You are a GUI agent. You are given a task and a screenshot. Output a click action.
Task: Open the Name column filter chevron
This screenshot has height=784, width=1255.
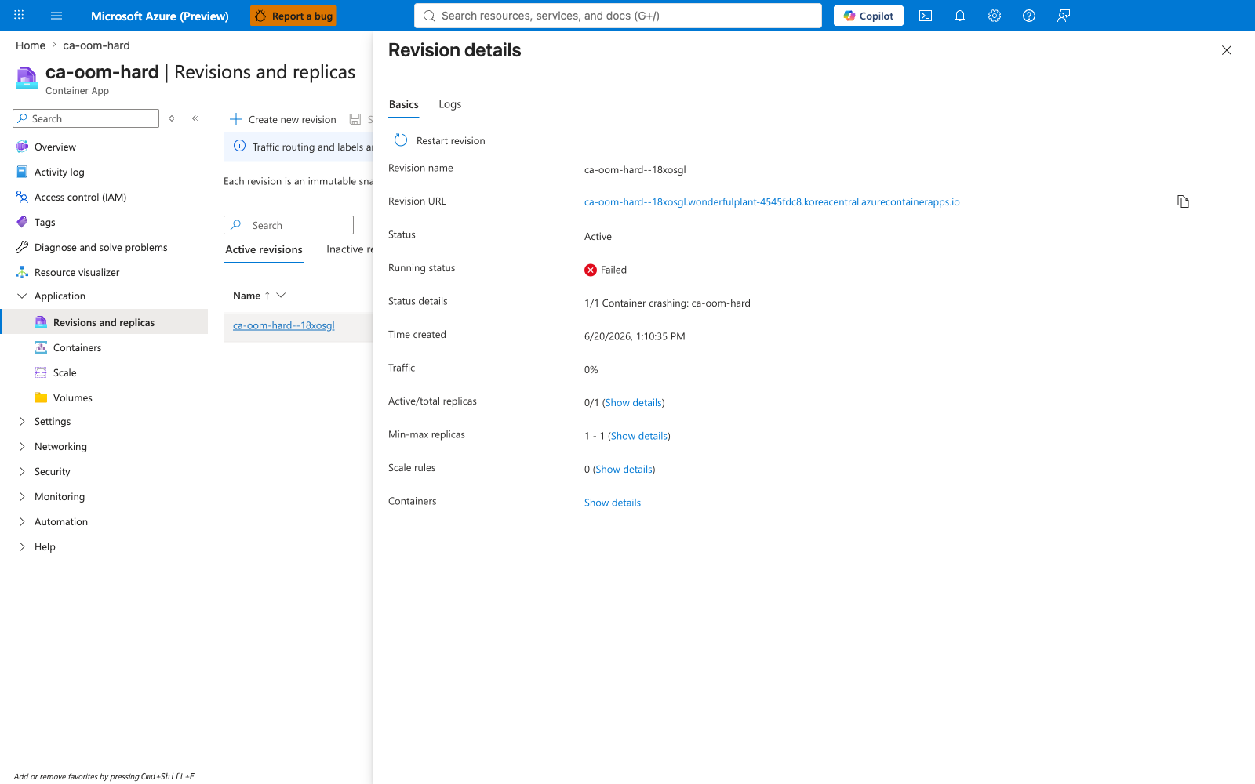tap(281, 295)
